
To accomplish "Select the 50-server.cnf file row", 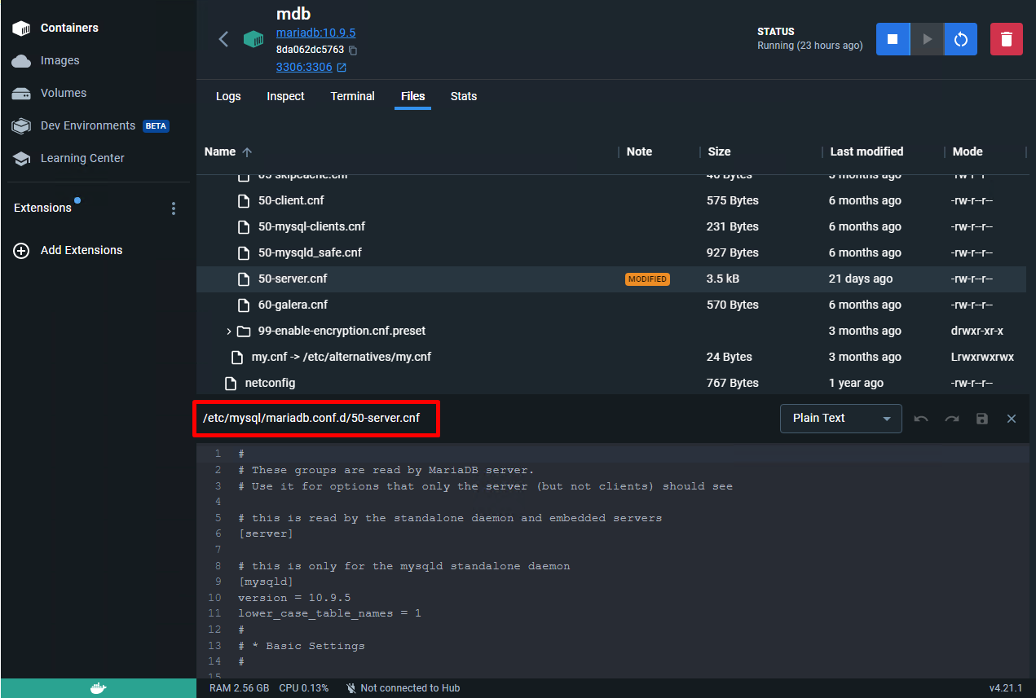I will pyautogui.click(x=611, y=279).
